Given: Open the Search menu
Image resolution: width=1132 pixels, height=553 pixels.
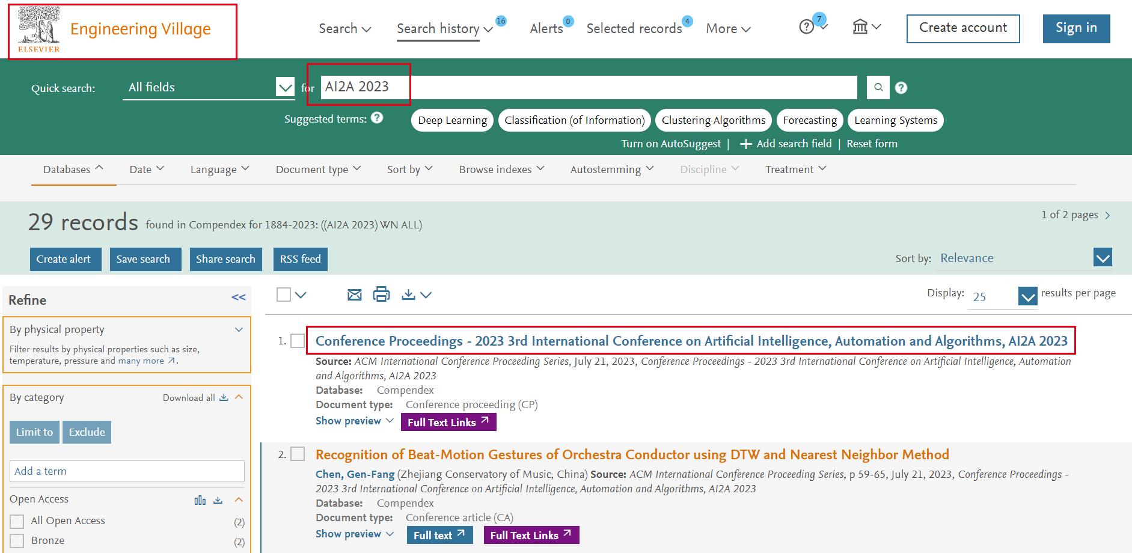Looking at the screenshot, I should coord(345,28).
